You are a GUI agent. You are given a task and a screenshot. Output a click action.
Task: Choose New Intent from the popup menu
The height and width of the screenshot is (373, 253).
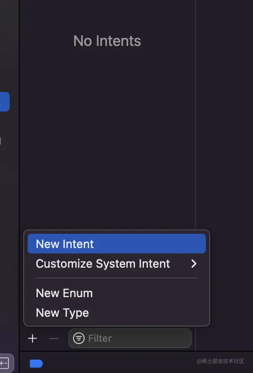(x=117, y=244)
